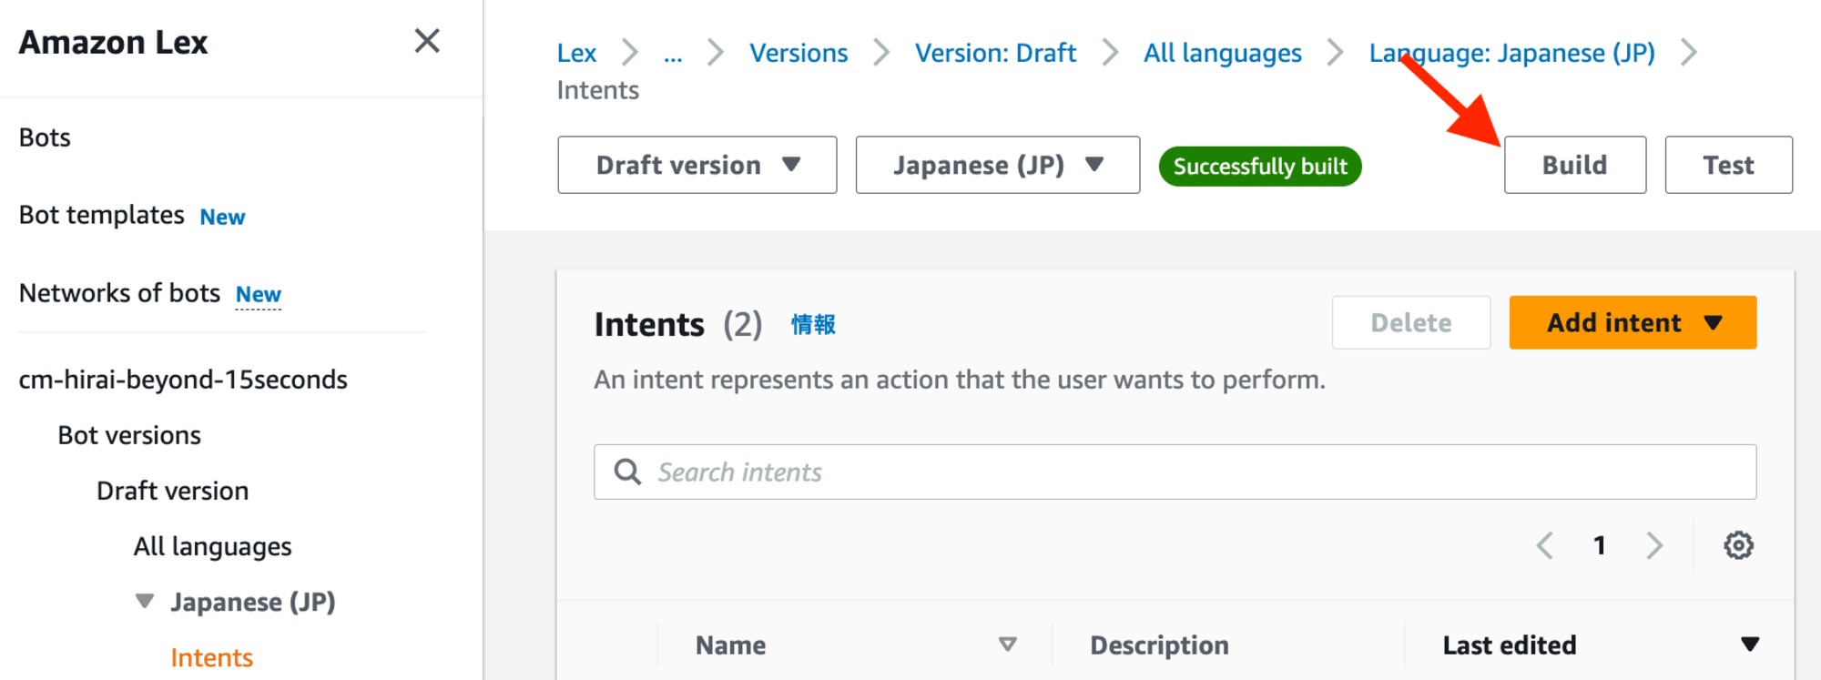Click the Successfully built status badge
This screenshot has width=1821, height=680.
[1260, 167]
